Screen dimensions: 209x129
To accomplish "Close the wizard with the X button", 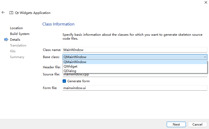I will coord(206,2).
